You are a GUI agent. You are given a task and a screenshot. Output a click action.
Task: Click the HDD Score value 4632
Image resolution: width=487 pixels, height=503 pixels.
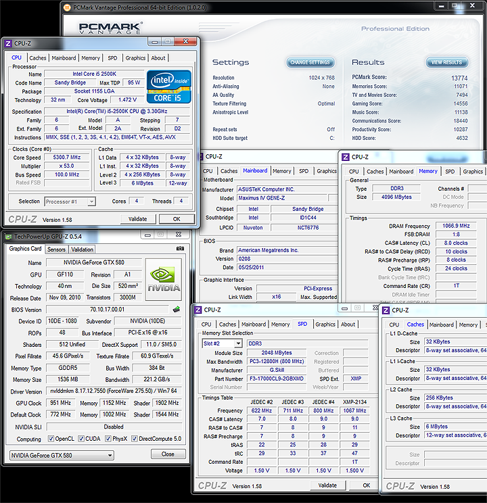(462, 139)
